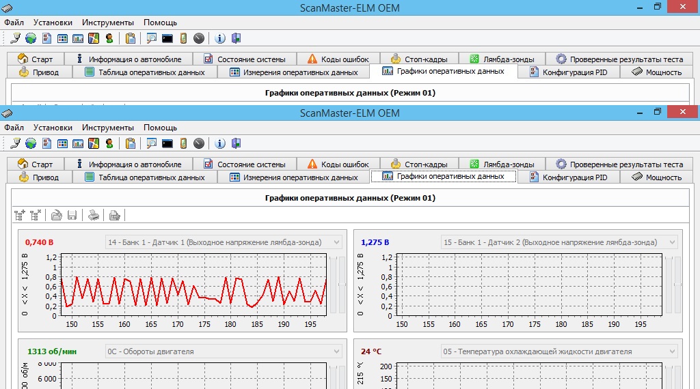The image size is (700, 389).
Task: Open the Лямбда-зонды tab in front window
Action: point(502,164)
